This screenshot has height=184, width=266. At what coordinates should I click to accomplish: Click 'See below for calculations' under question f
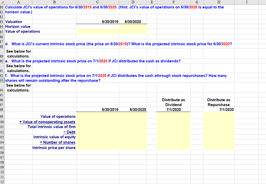18,88
